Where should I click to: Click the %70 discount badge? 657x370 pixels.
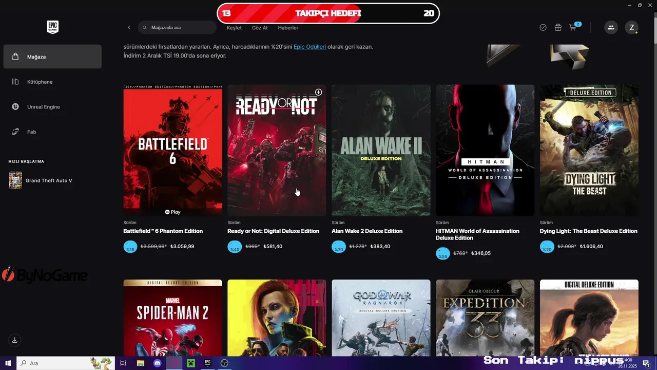click(x=338, y=247)
